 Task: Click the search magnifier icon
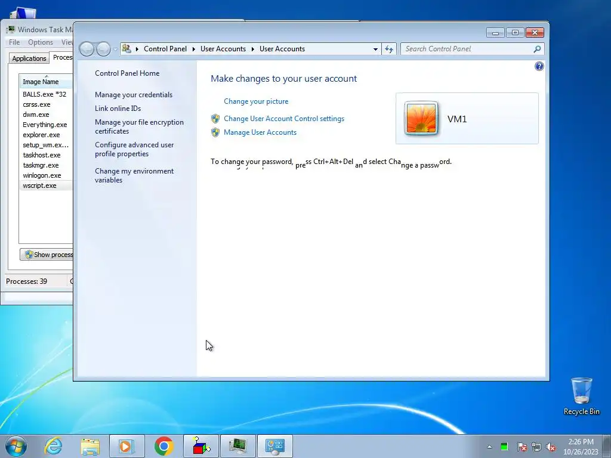(x=537, y=49)
